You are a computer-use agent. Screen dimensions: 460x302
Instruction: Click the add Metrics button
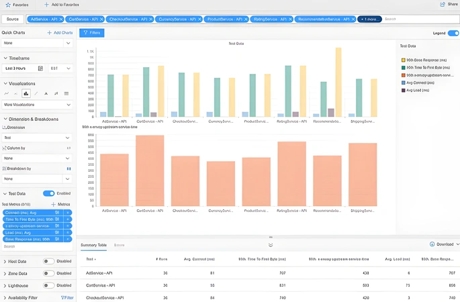click(60, 204)
